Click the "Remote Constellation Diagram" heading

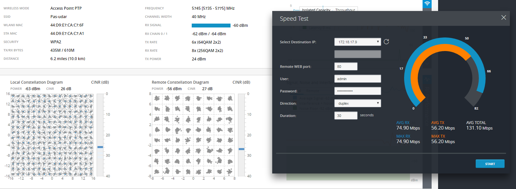(180, 82)
